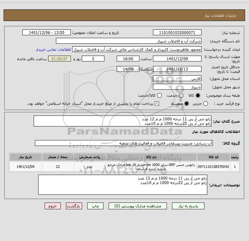Click the response deadline date 1401/12/09 field

(x=177, y=59)
